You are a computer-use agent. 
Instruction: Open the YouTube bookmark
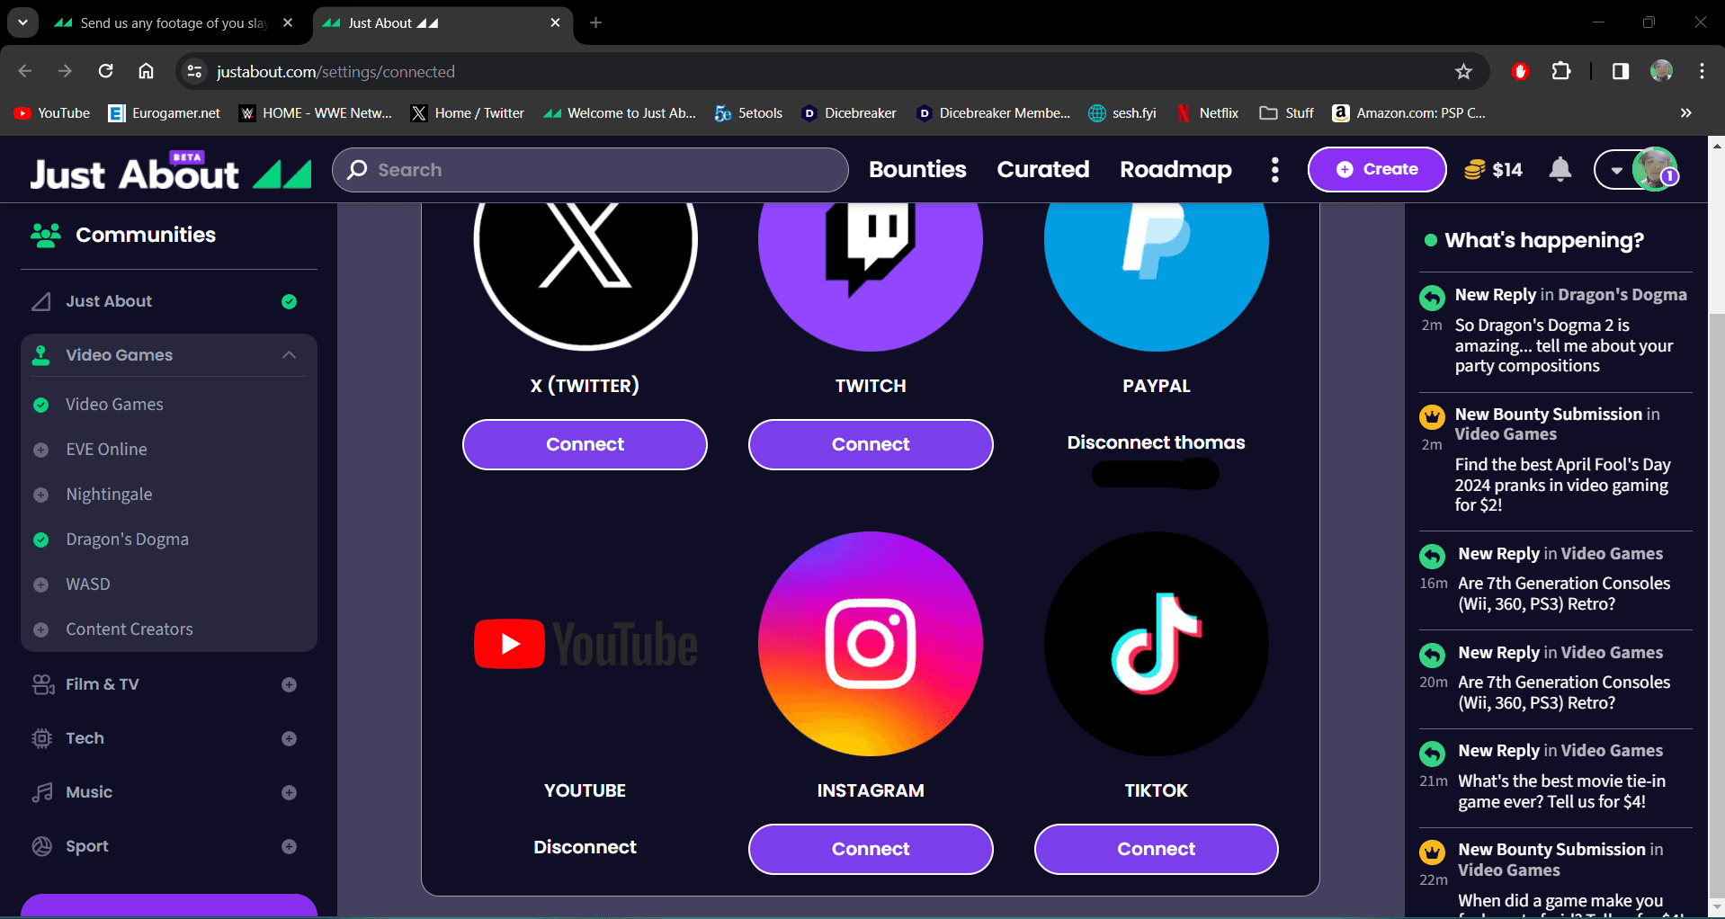click(52, 112)
